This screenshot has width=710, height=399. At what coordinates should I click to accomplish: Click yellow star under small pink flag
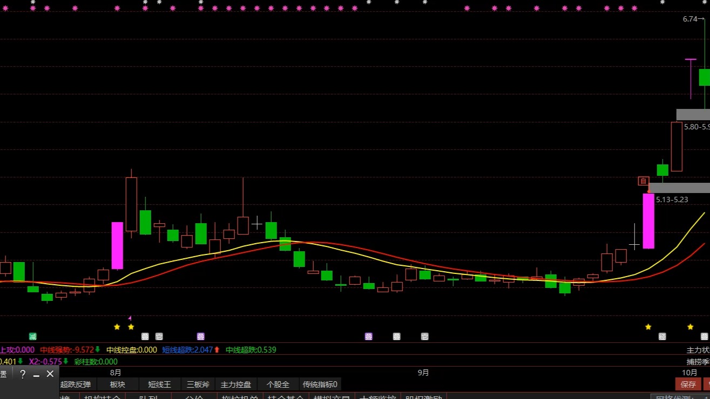pyautogui.click(x=131, y=327)
